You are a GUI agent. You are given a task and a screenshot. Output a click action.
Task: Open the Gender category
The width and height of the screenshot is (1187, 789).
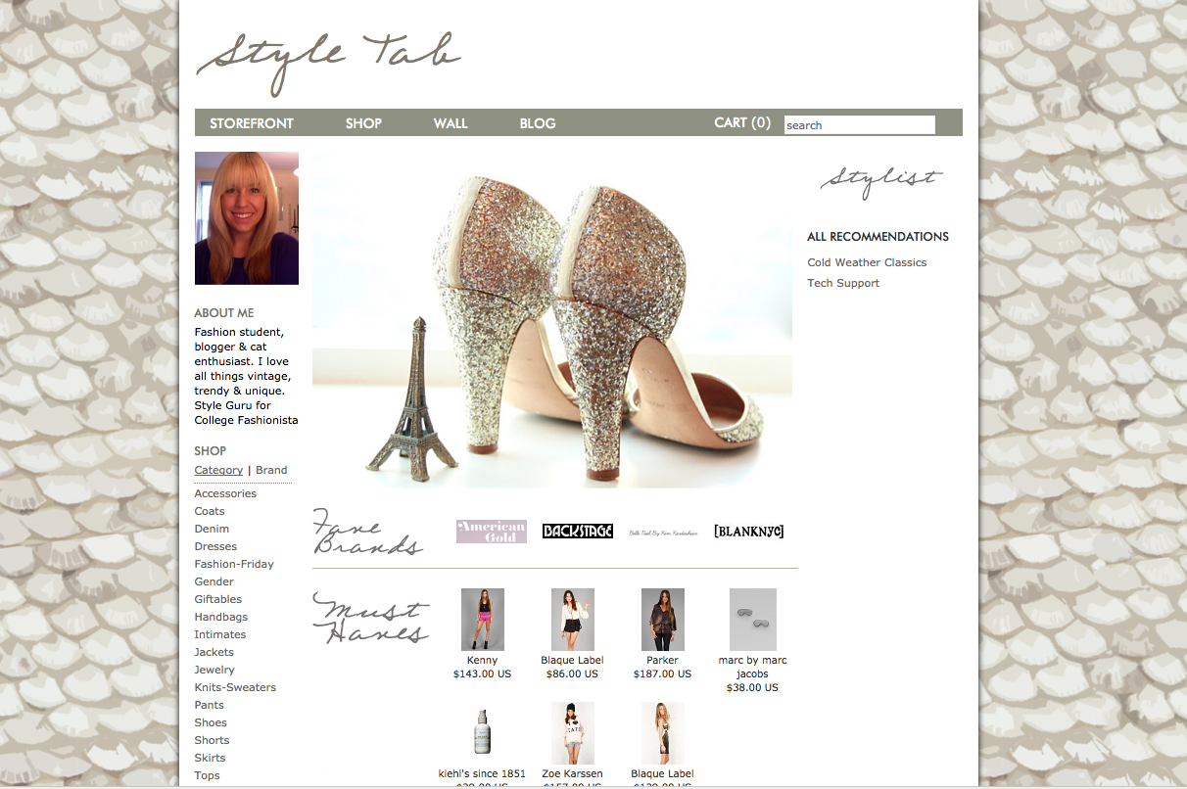[214, 581]
